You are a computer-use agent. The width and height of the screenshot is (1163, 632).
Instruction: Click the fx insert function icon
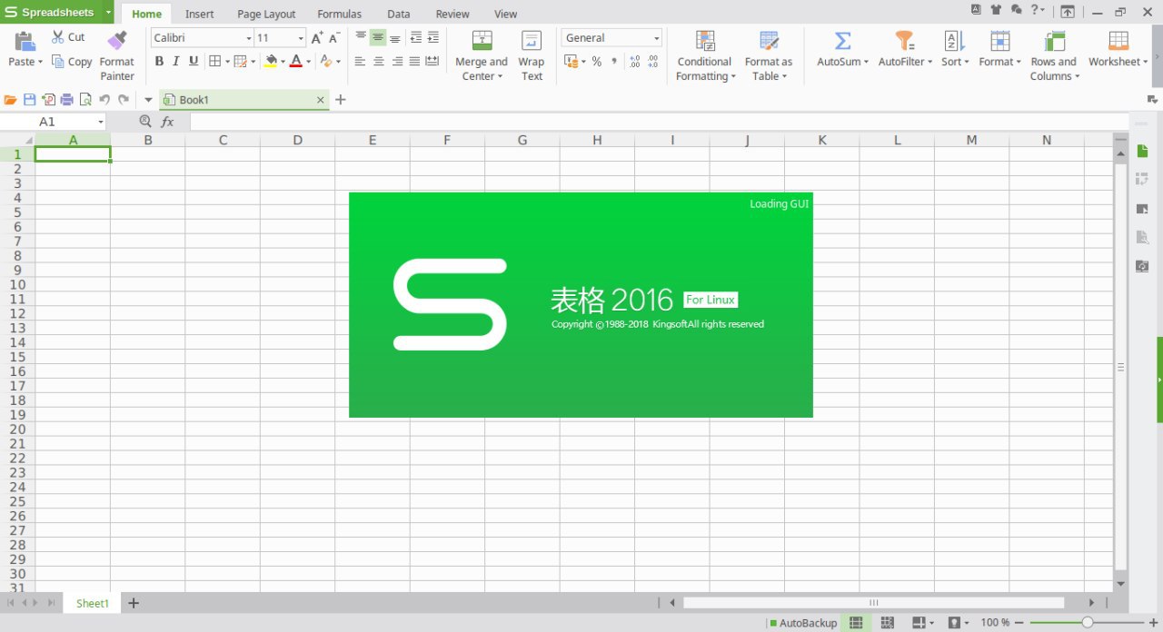(167, 122)
